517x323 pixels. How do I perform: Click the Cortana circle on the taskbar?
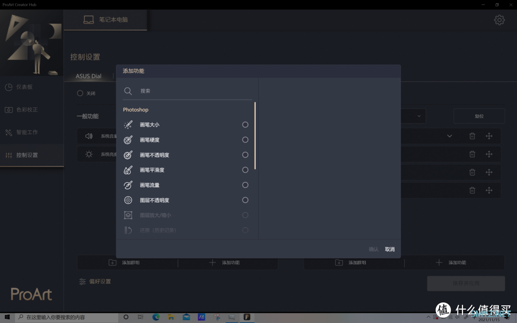(x=126, y=317)
